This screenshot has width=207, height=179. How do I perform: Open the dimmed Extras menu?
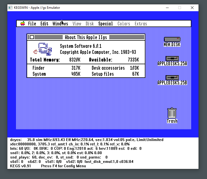(141, 24)
